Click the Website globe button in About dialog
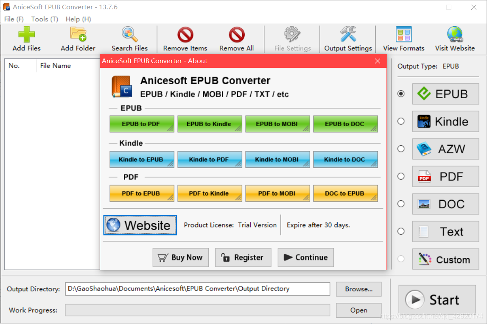Screen dimensions: 487x324 point(140,225)
